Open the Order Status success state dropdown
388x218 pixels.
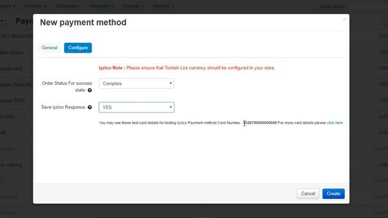coord(136,84)
